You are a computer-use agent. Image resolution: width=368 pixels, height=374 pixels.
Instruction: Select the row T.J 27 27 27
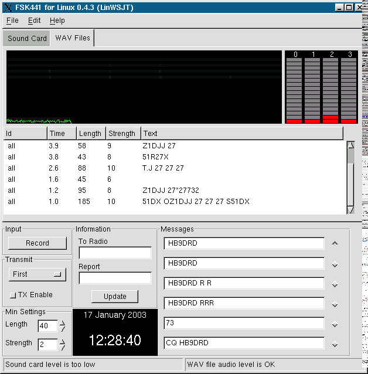[175, 168]
